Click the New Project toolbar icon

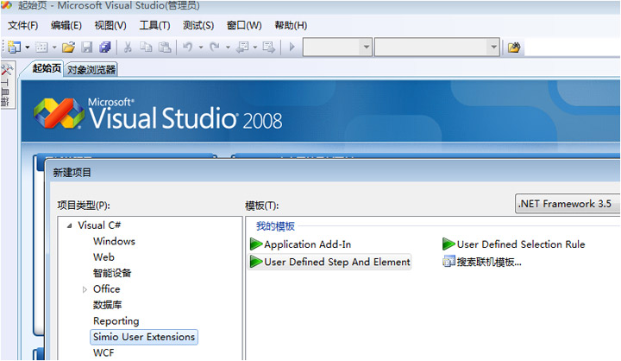15,47
